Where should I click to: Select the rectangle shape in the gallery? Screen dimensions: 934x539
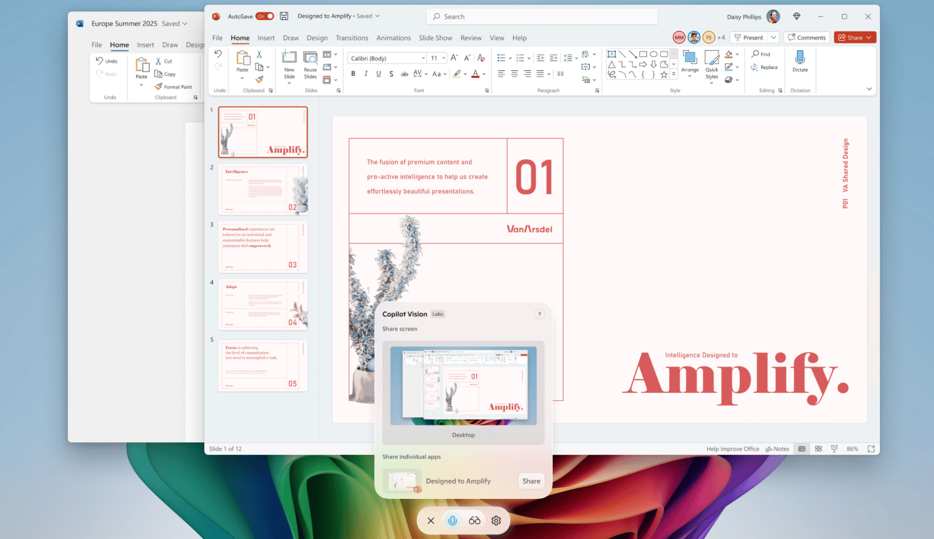pos(643,55)
